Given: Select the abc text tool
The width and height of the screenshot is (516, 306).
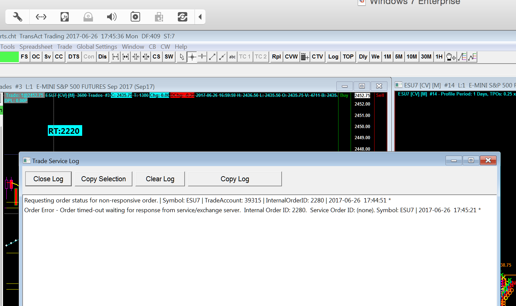Looking at the screenshot, I should tap(232, 57).
